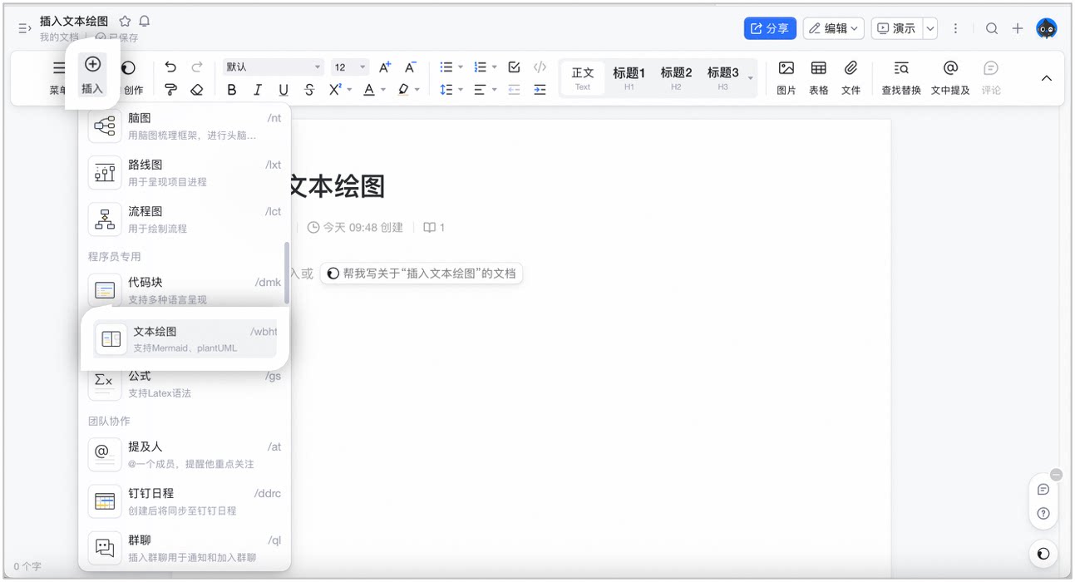Toggle italic formatting
This screenshot has height=582, width=1075.
tap(258, 90)
